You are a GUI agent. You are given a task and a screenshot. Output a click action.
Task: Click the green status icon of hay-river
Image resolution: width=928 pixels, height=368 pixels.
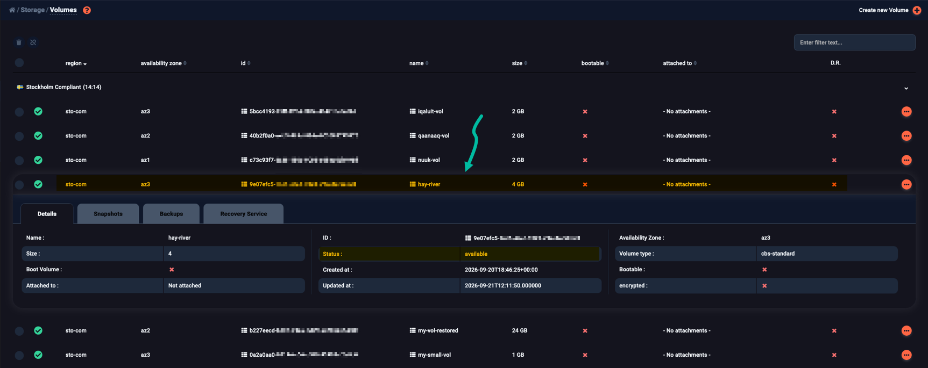(x=38, y=184)
